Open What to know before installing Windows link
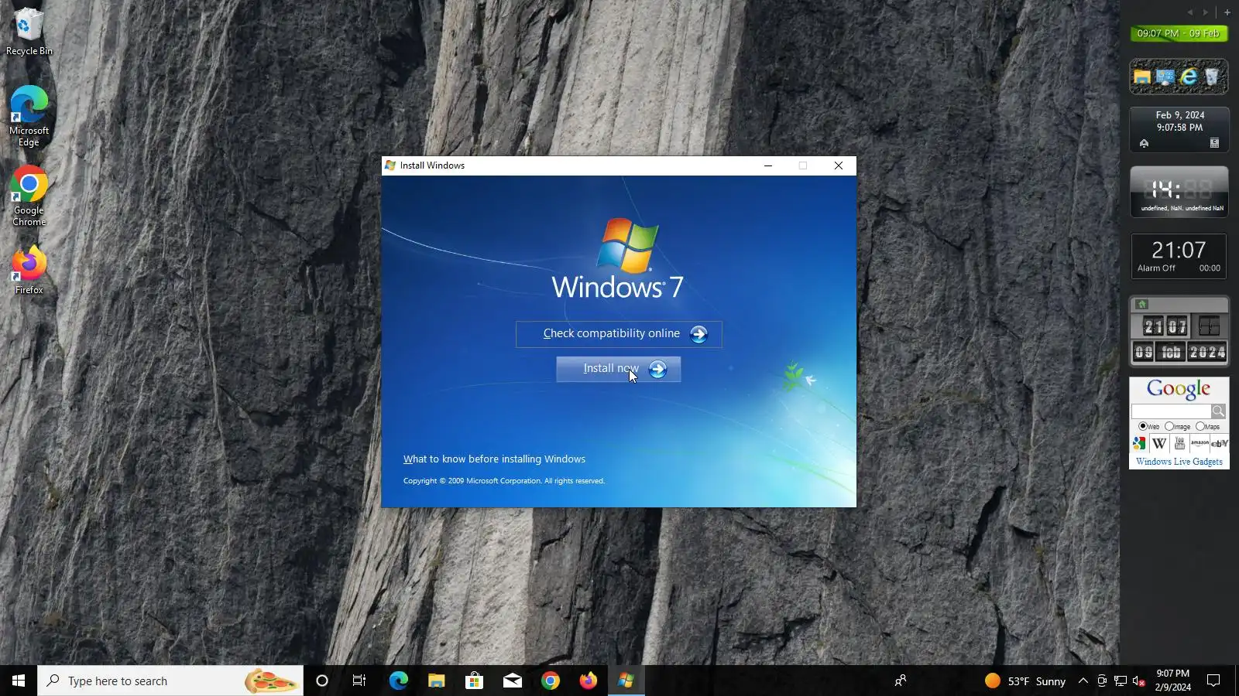The height and width of the screenshot is (696, 1239). 494,459
